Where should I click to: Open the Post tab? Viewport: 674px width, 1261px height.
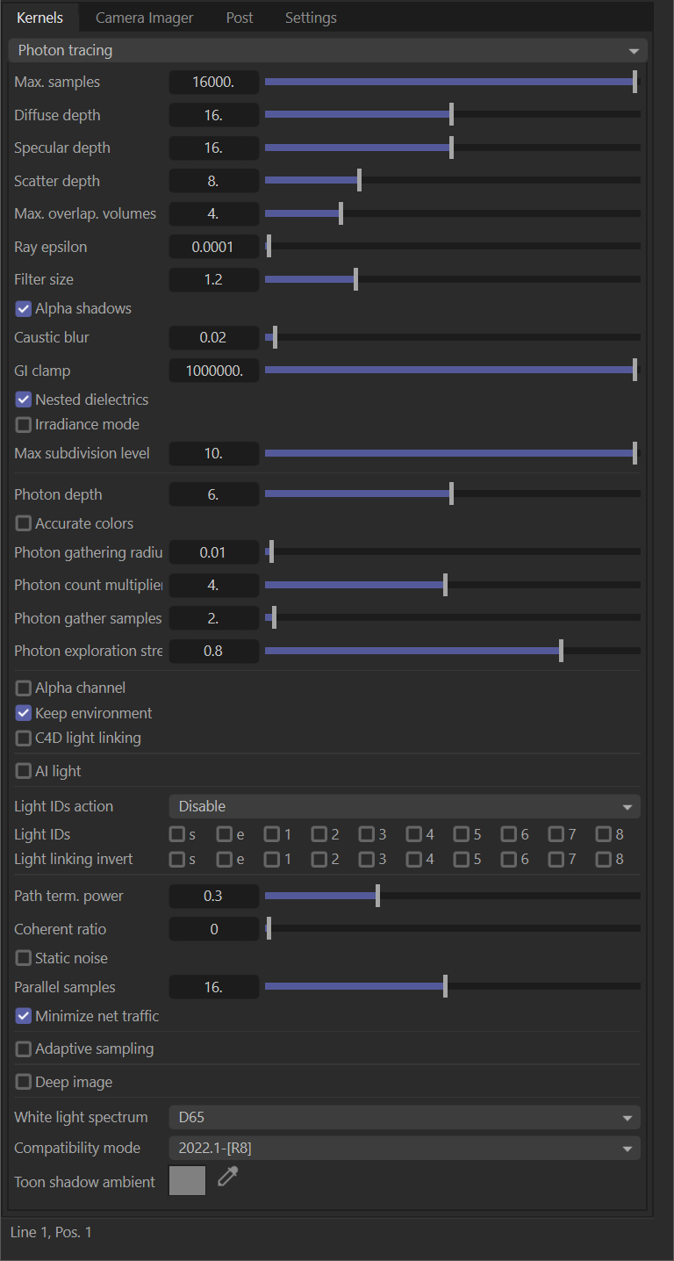[x=240, y=18]
